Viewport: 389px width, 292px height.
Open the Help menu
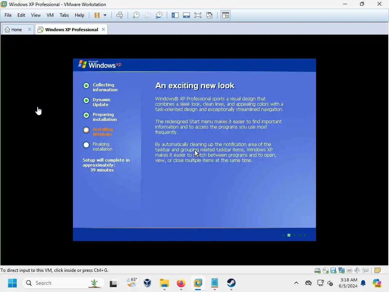[x=79, y=15]
